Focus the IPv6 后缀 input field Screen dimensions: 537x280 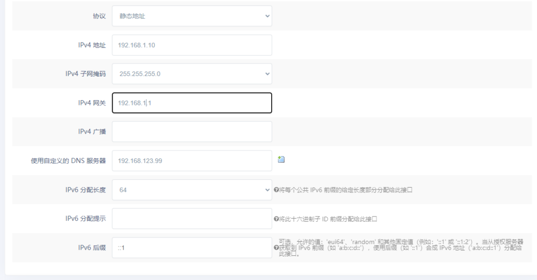pos(192,247)
